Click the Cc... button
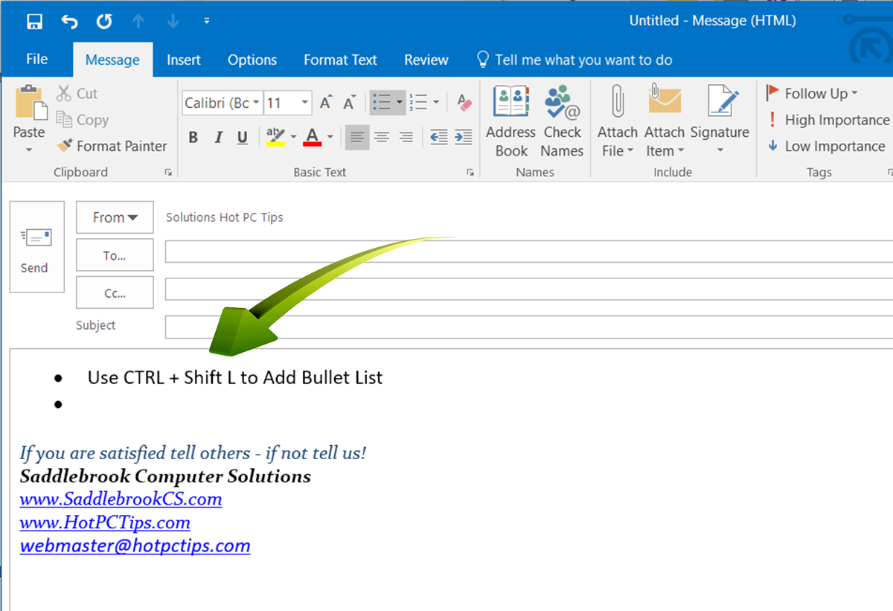Screen dimensions: 893x611 (115, 292)
